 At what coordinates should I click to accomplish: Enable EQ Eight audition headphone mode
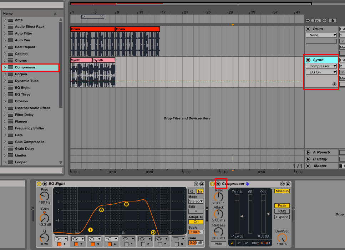coord(192,191)
